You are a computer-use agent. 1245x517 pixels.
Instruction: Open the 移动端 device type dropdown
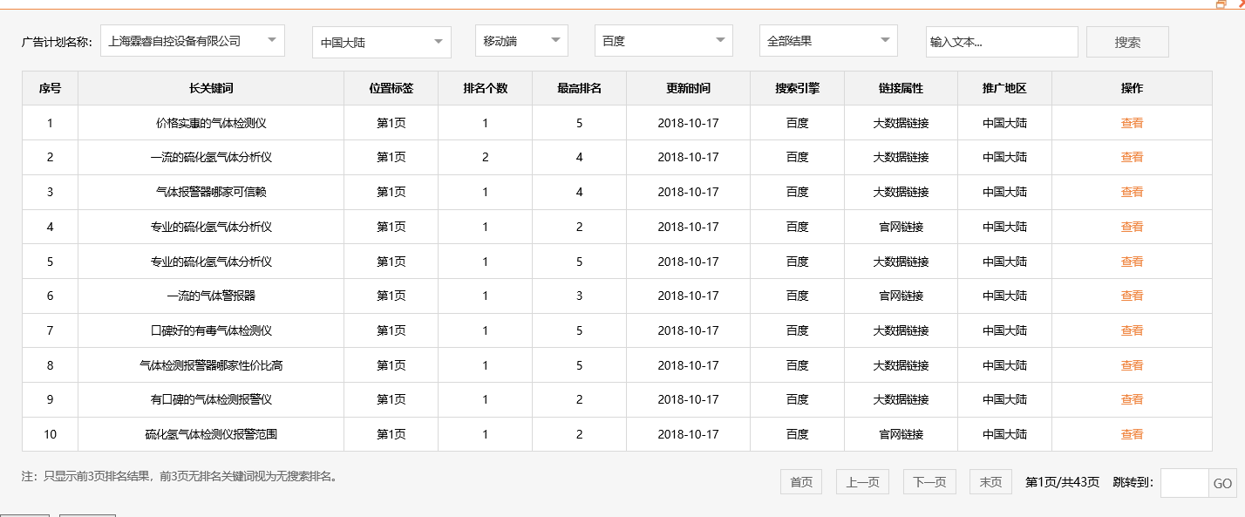tap(520, 40)
